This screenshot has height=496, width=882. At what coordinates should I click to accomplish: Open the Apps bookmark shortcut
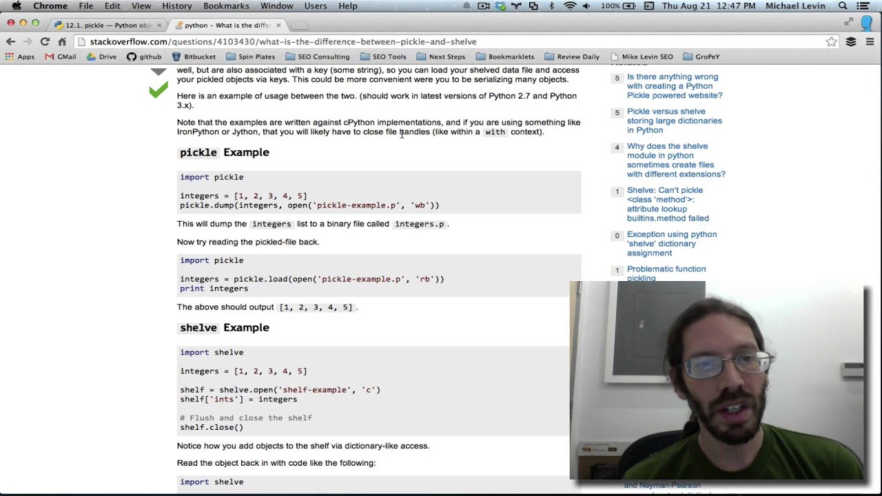pyautogui.click(x=21, y=56)
